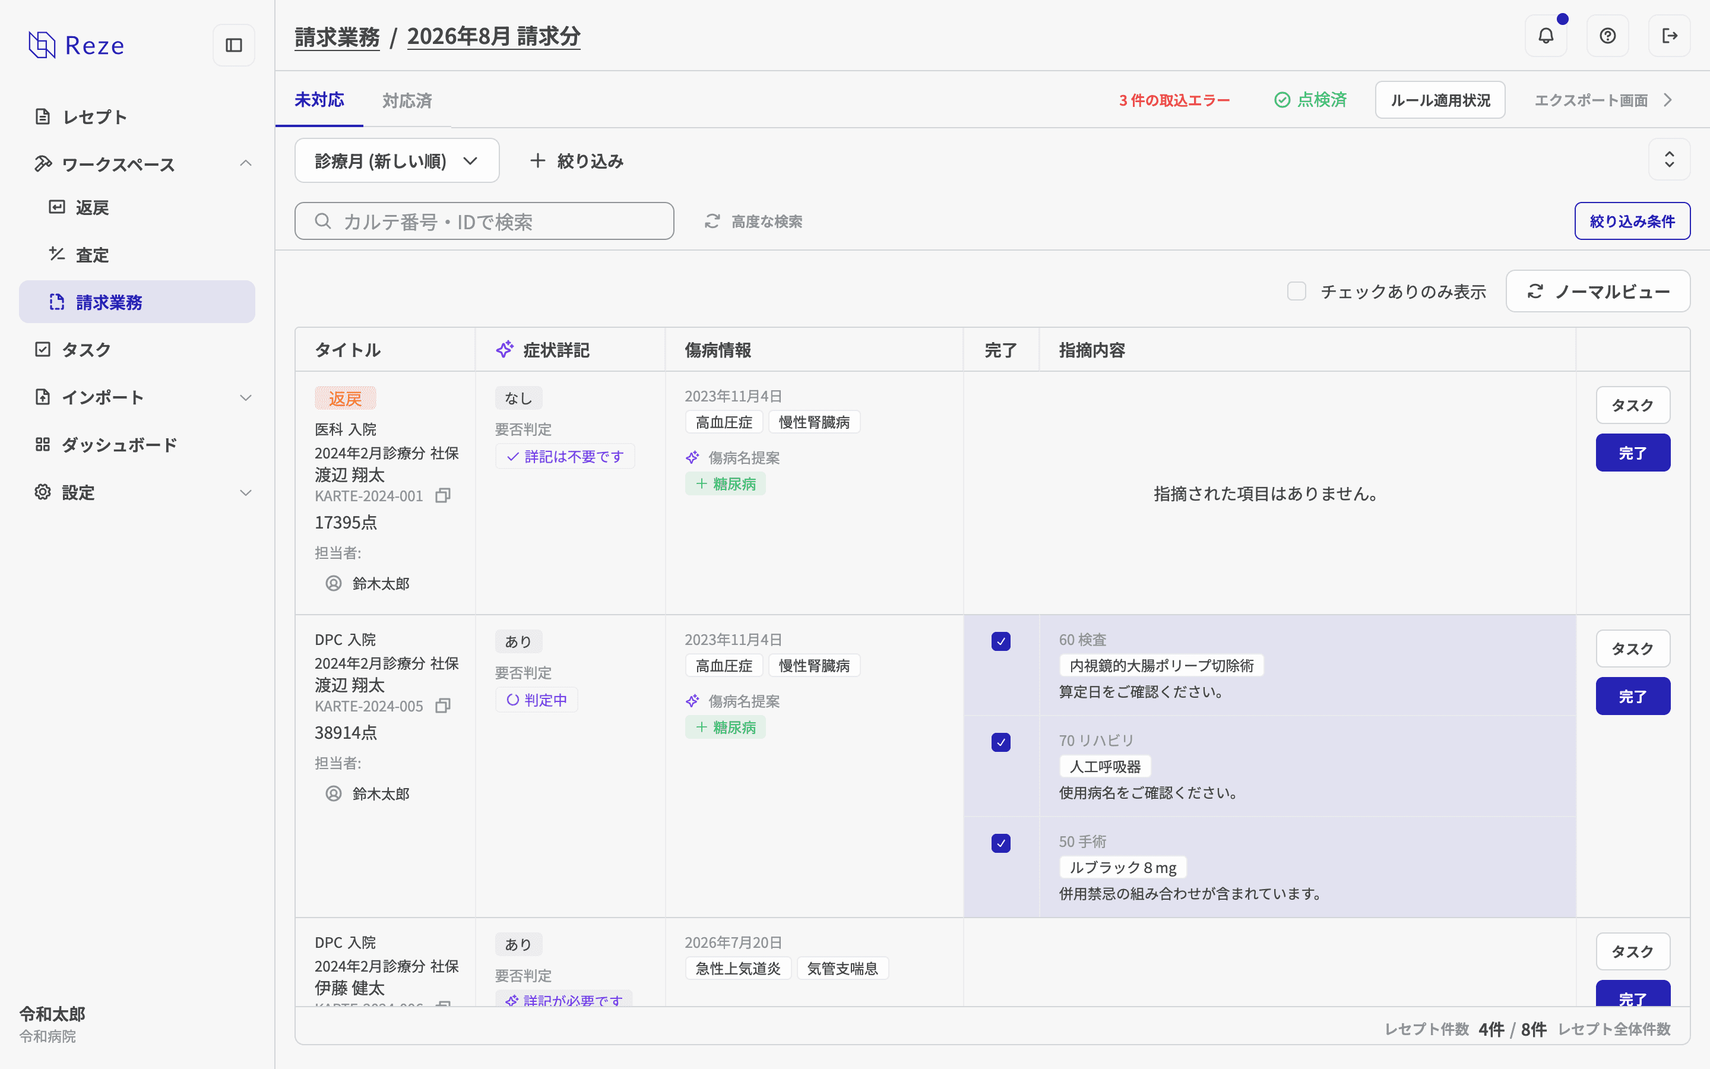This screenshot has height=1069, width=1710.
Task: Click the plus icon for 絞り込み
Action: pos(538,160)
